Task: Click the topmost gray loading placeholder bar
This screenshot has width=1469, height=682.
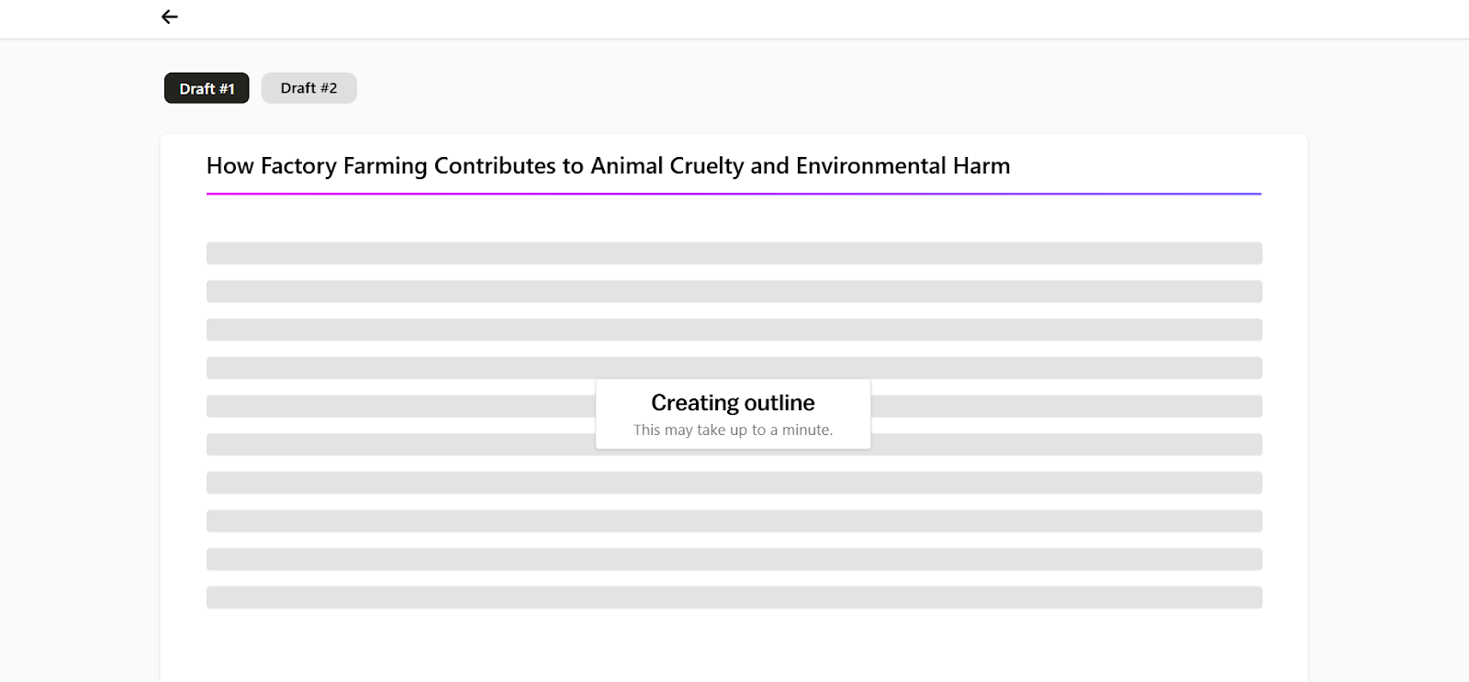Action: [x=734, y=253]
